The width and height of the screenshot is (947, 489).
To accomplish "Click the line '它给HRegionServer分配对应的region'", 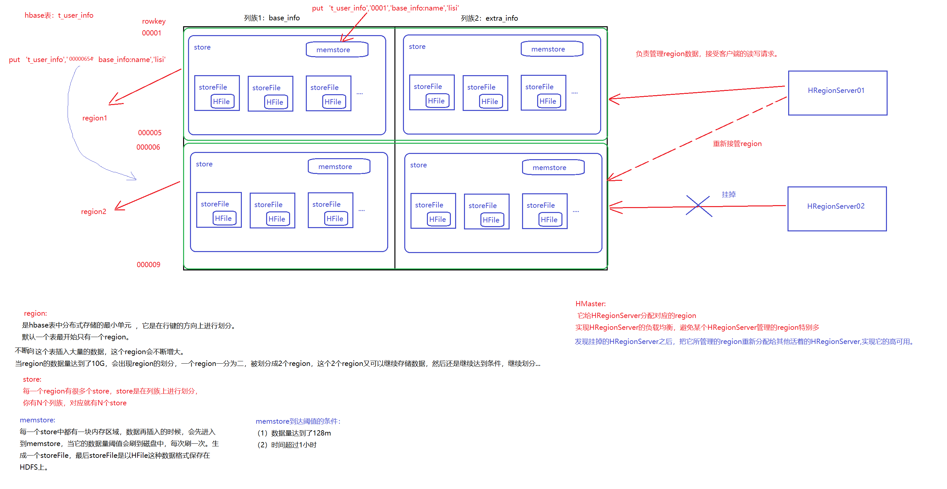I will [x=636, y=316].
